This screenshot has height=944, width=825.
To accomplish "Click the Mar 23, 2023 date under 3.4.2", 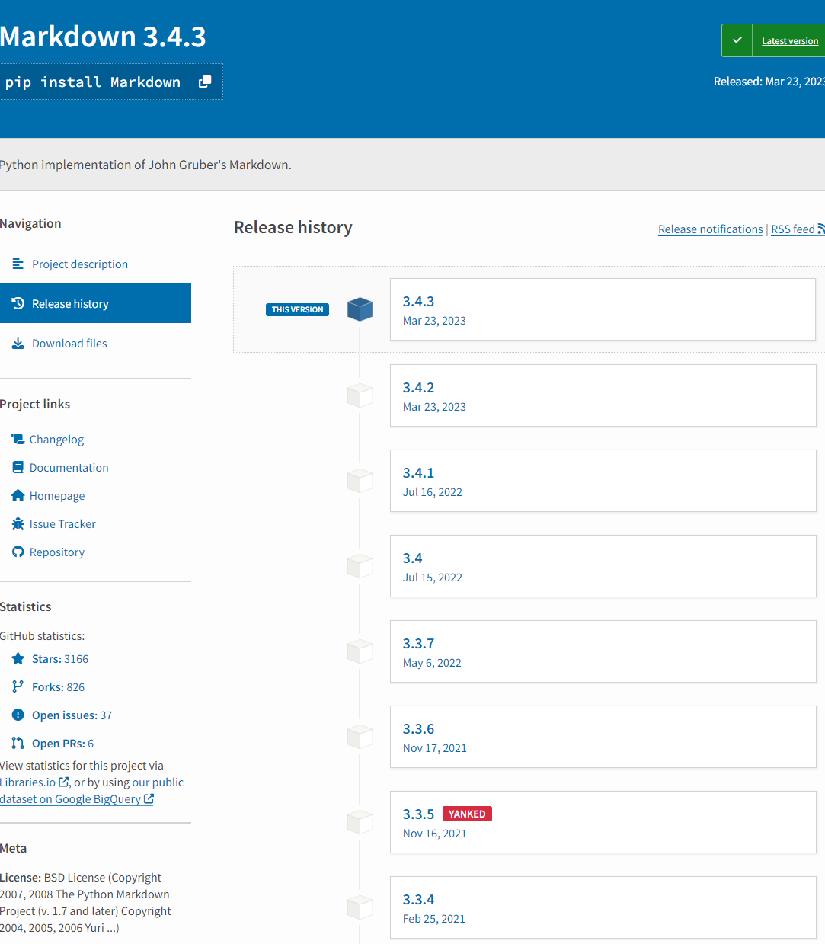I will point(434,407).
